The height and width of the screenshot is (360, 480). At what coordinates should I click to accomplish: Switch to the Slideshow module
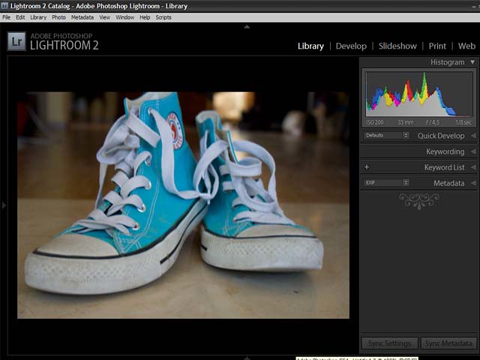[397, 46]
